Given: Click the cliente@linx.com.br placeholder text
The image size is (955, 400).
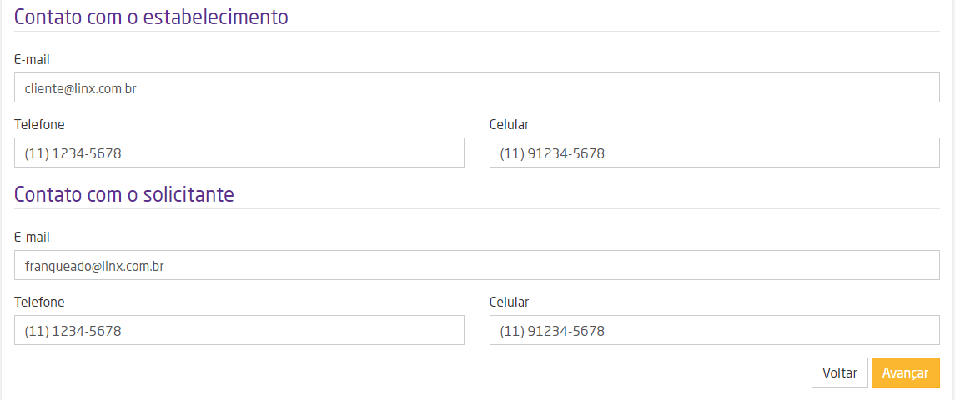Looking at the screenshot, I should click(80, 87).
